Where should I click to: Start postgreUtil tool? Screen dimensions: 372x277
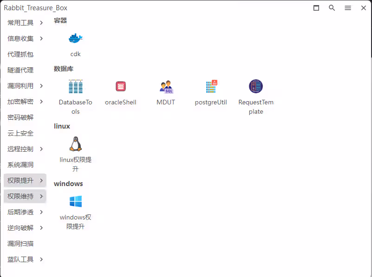[x=211, y=87]
